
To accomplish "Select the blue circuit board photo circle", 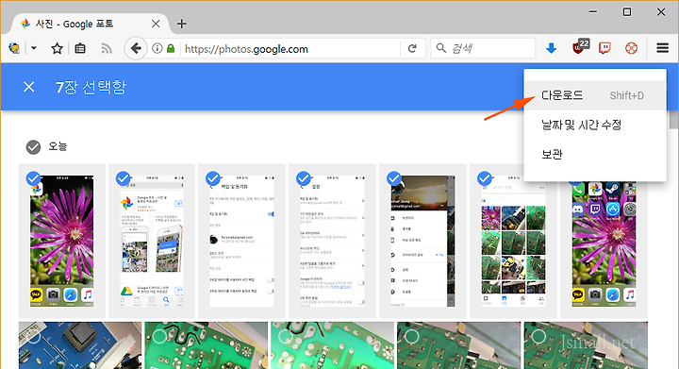I will point(34,337).
